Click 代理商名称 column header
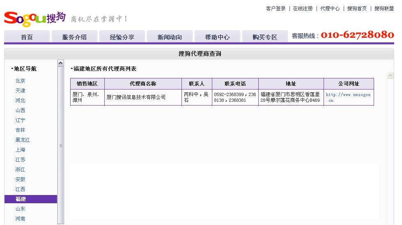Image resolution: width=402 pixels, height=225 pixels. [143, 83]
